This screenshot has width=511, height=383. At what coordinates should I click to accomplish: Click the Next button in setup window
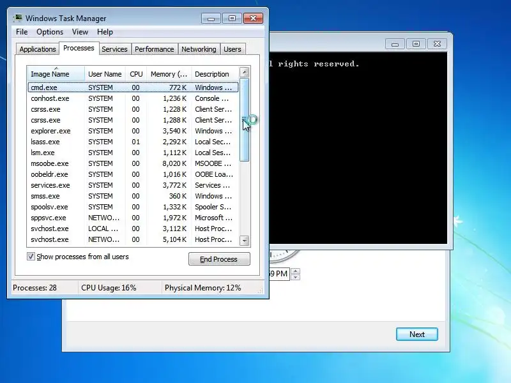417,334
